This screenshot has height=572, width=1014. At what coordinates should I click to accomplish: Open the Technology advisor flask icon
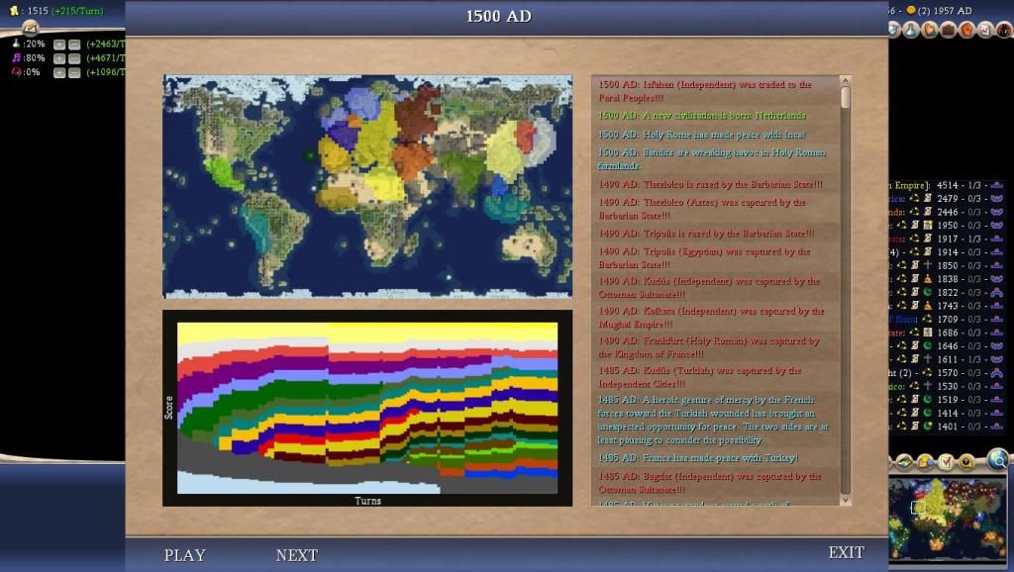pos(911,30)
